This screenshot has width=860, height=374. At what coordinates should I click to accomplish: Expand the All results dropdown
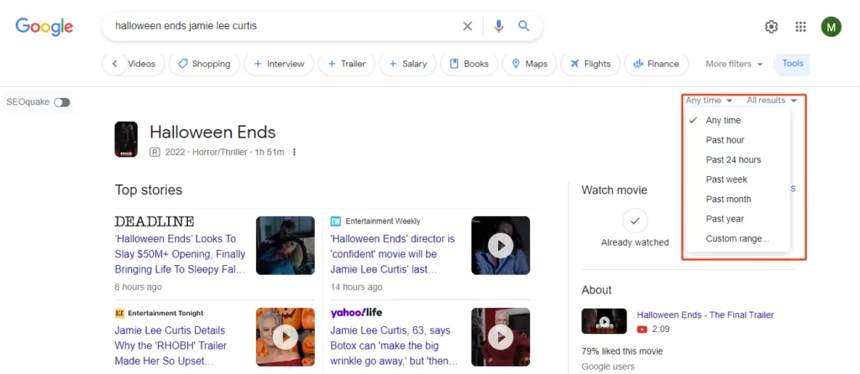[771, 100]
